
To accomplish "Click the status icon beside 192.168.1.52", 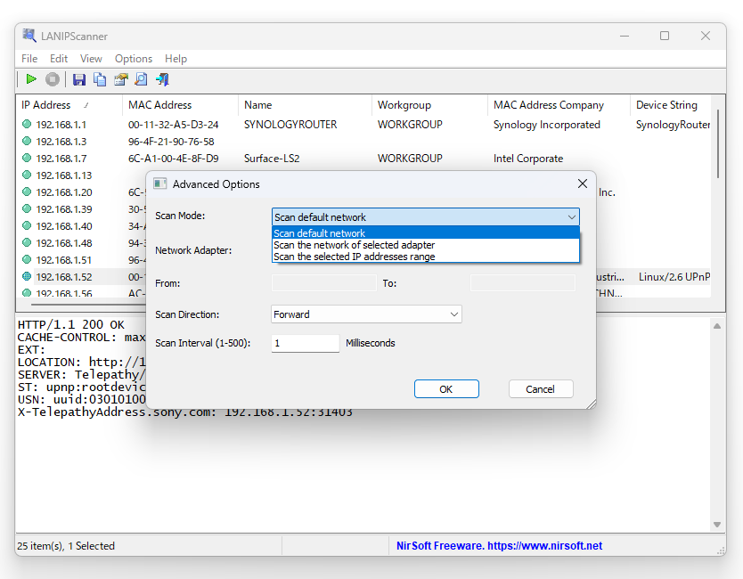I will [27, 276].
